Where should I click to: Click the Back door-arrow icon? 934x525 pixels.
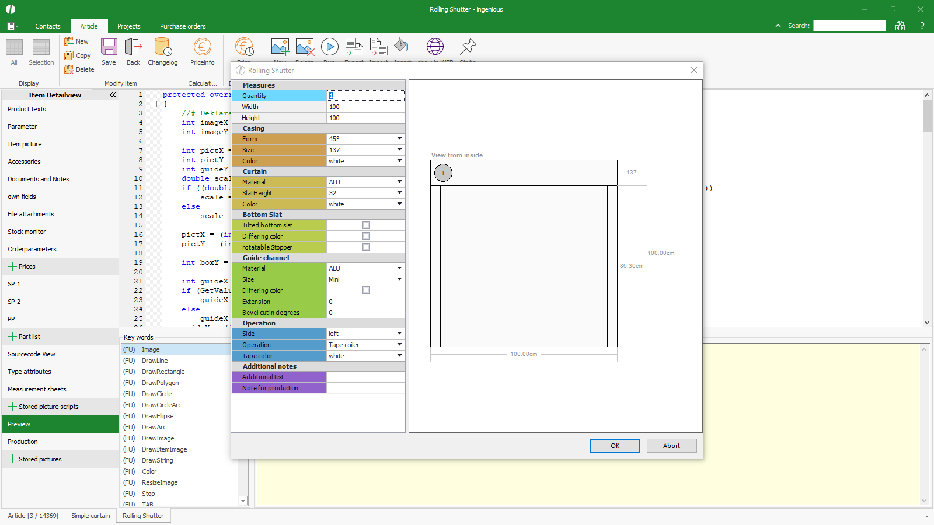[x=133, y=48]
